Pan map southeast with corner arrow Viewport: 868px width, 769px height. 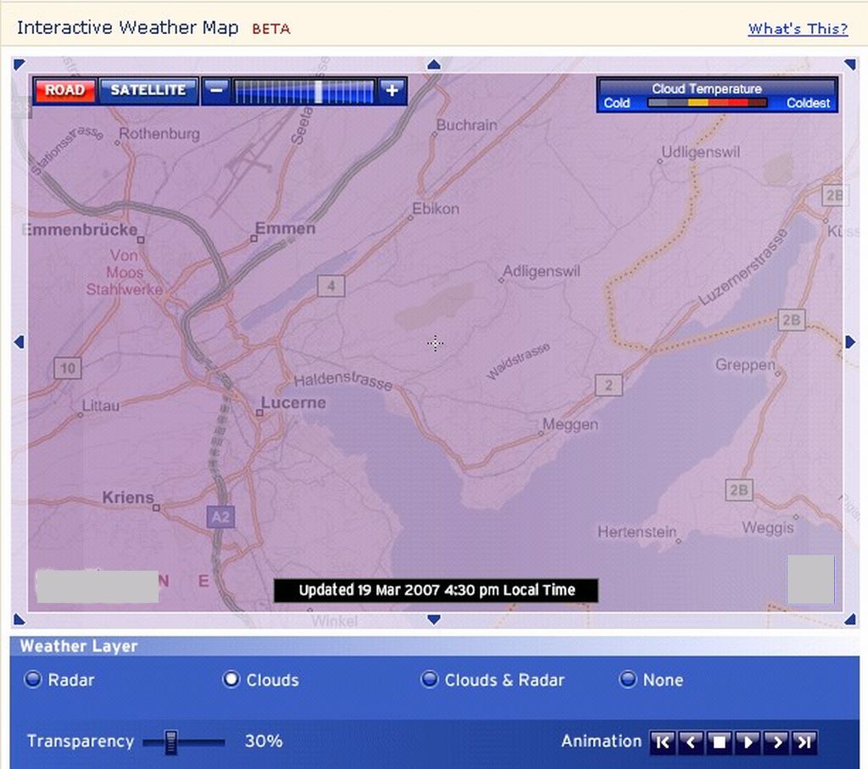[x=850, y=620]
